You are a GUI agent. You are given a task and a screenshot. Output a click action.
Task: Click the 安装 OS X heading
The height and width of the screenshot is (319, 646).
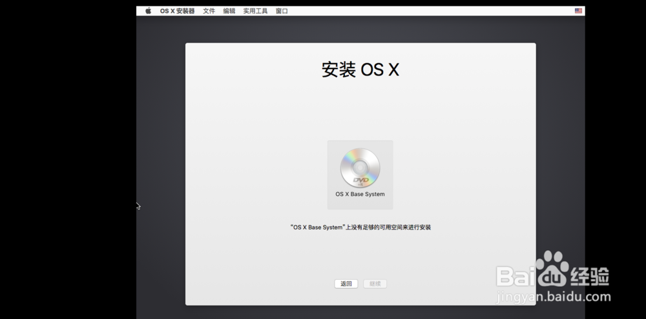360,70
